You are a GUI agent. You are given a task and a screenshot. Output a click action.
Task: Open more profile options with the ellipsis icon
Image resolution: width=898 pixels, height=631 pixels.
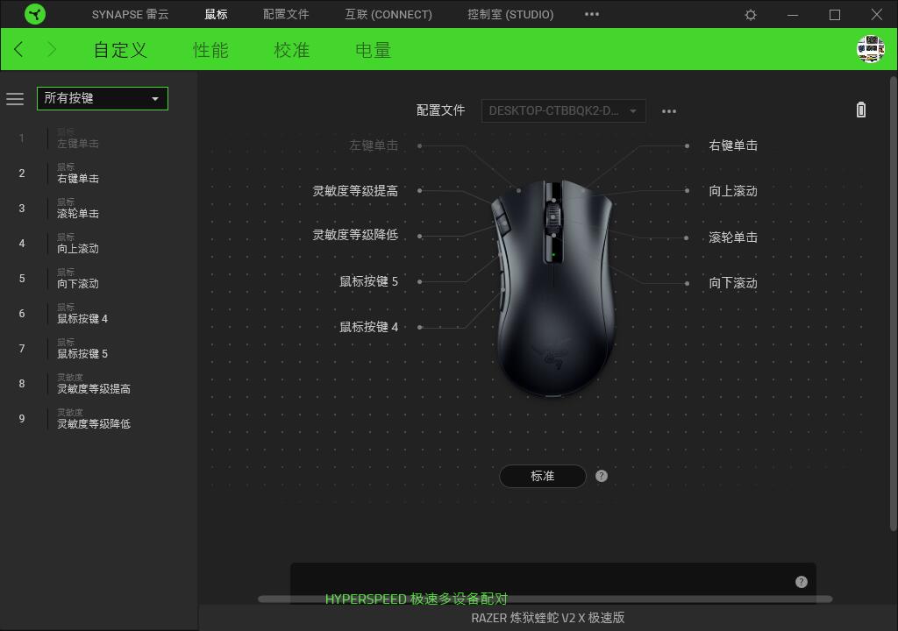click(669, 110)
